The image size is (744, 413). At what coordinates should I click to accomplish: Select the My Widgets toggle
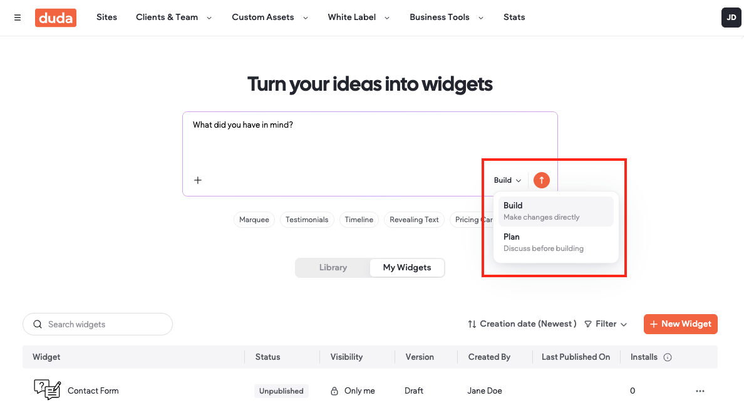[407, 267]
